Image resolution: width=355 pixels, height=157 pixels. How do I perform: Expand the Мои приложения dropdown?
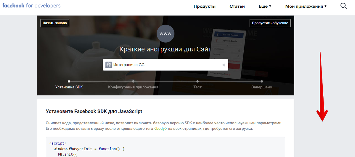pyautogui.click(x=306, y=6)
